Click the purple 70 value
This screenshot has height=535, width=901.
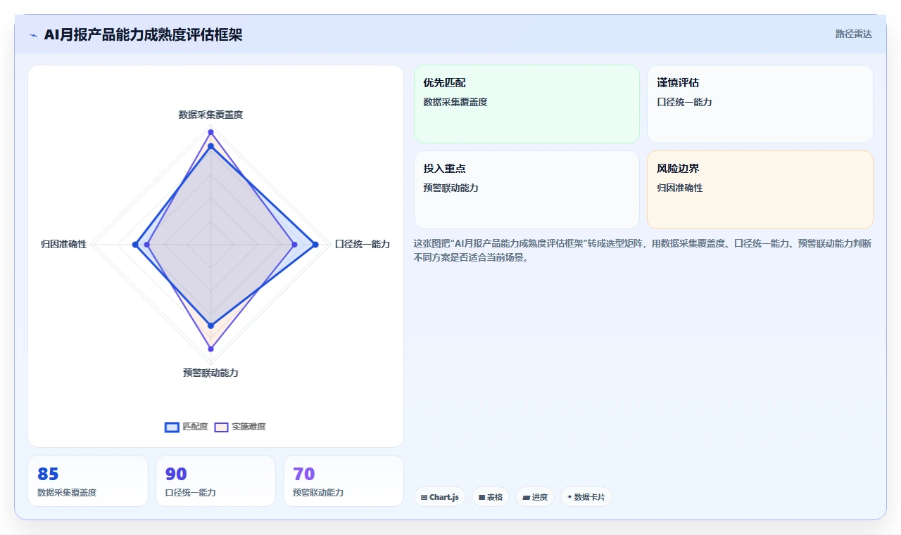pyautogui.click(x=304, y=474)
